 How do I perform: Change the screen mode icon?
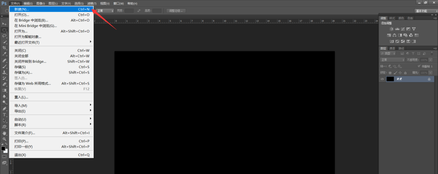(4, 163)
